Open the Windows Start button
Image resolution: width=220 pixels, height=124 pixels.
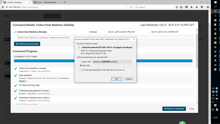(215, 2)
